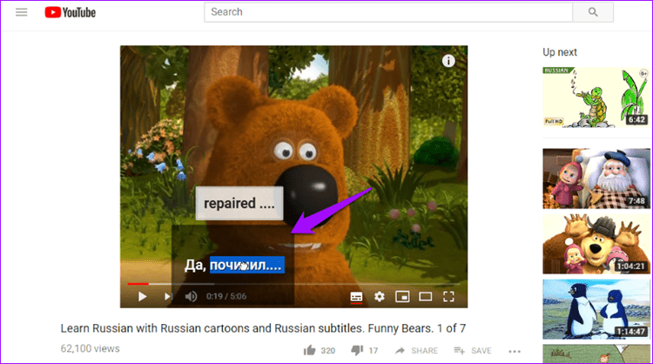Enable theater mode
The width and height of the screenshot is (653, 364).
425,297
